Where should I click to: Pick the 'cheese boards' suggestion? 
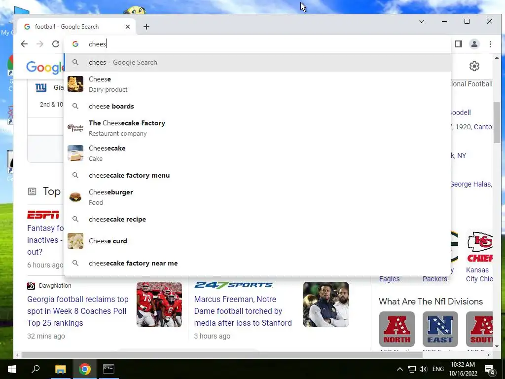pyautogui.click(x=257, y=106)
